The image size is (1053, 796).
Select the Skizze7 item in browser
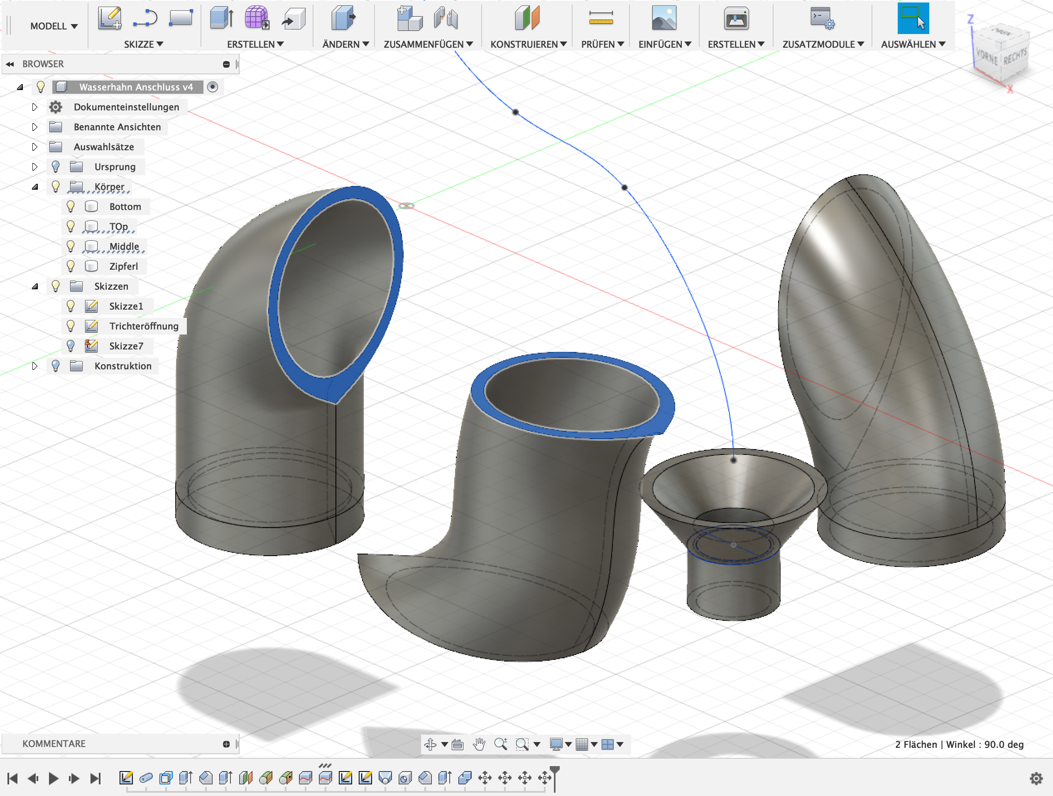point(127,346)
